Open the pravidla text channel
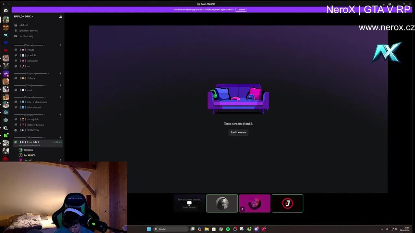 click(x=37, y=55)
